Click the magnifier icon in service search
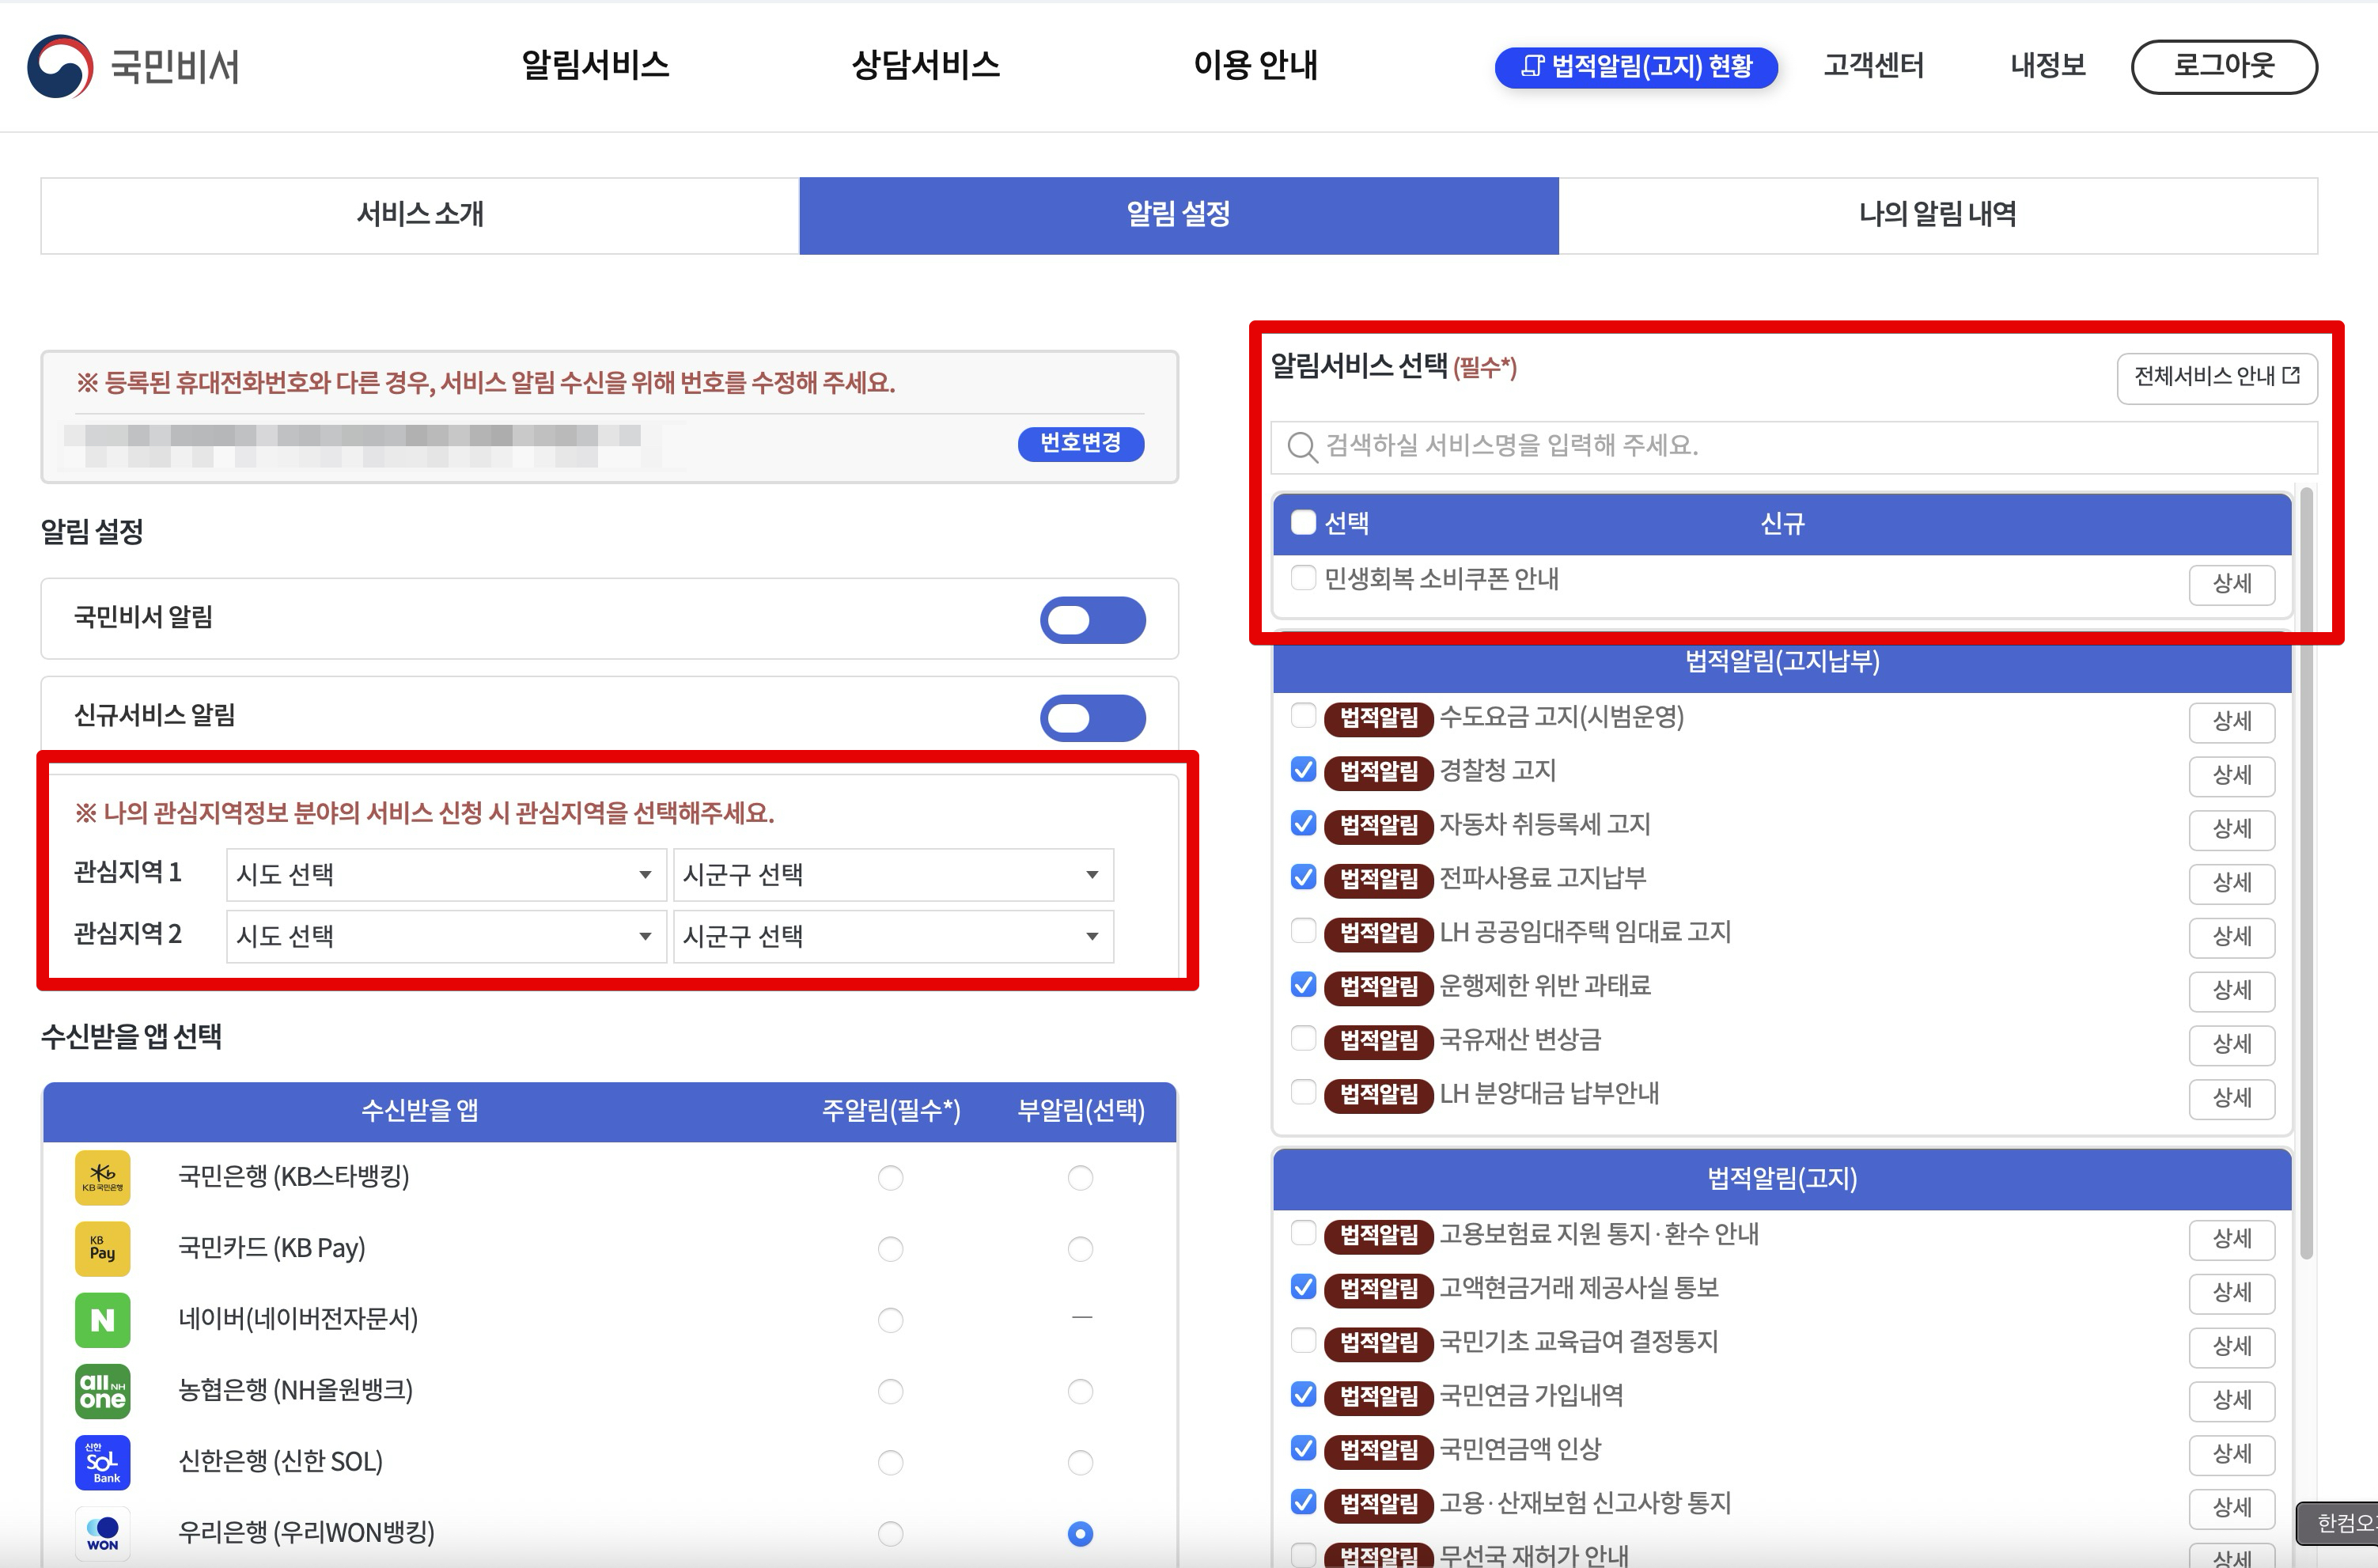 (1301, 446)
